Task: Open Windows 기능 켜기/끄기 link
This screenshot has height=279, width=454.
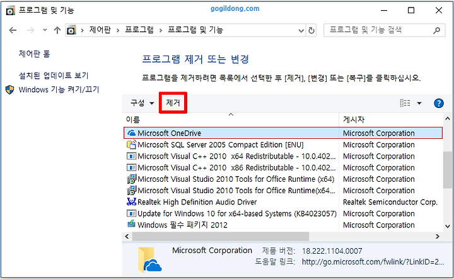Action: coord(59,90)
